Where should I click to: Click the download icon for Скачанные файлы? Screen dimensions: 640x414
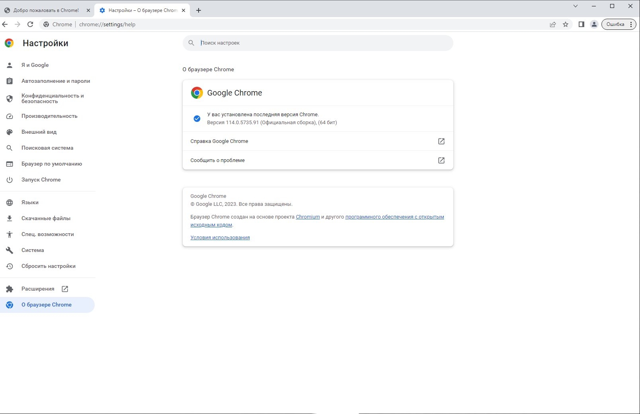10,218
